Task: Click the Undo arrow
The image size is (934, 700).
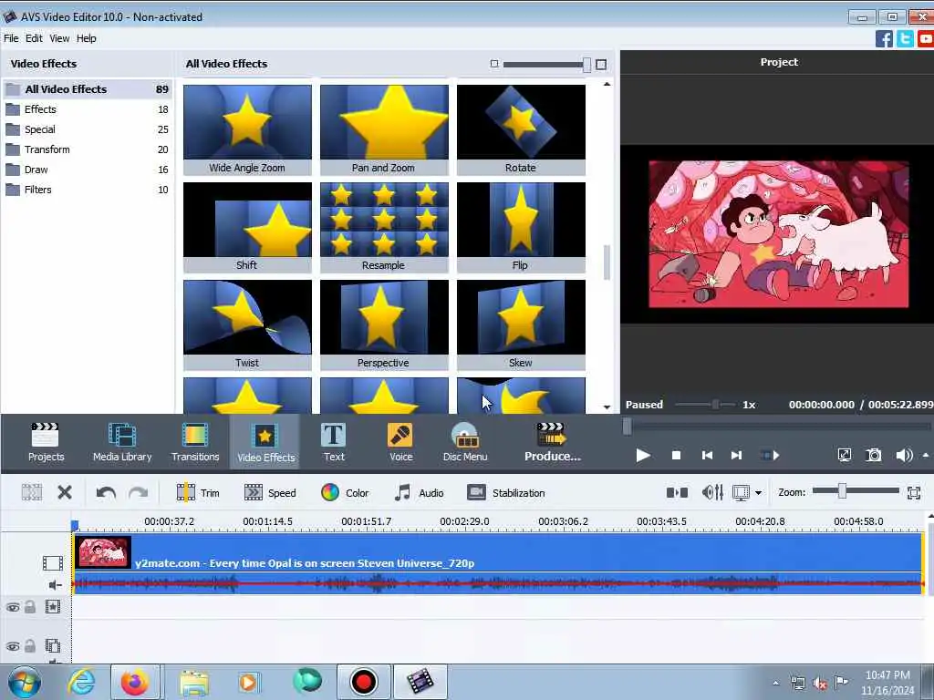Action: [106, 493]
